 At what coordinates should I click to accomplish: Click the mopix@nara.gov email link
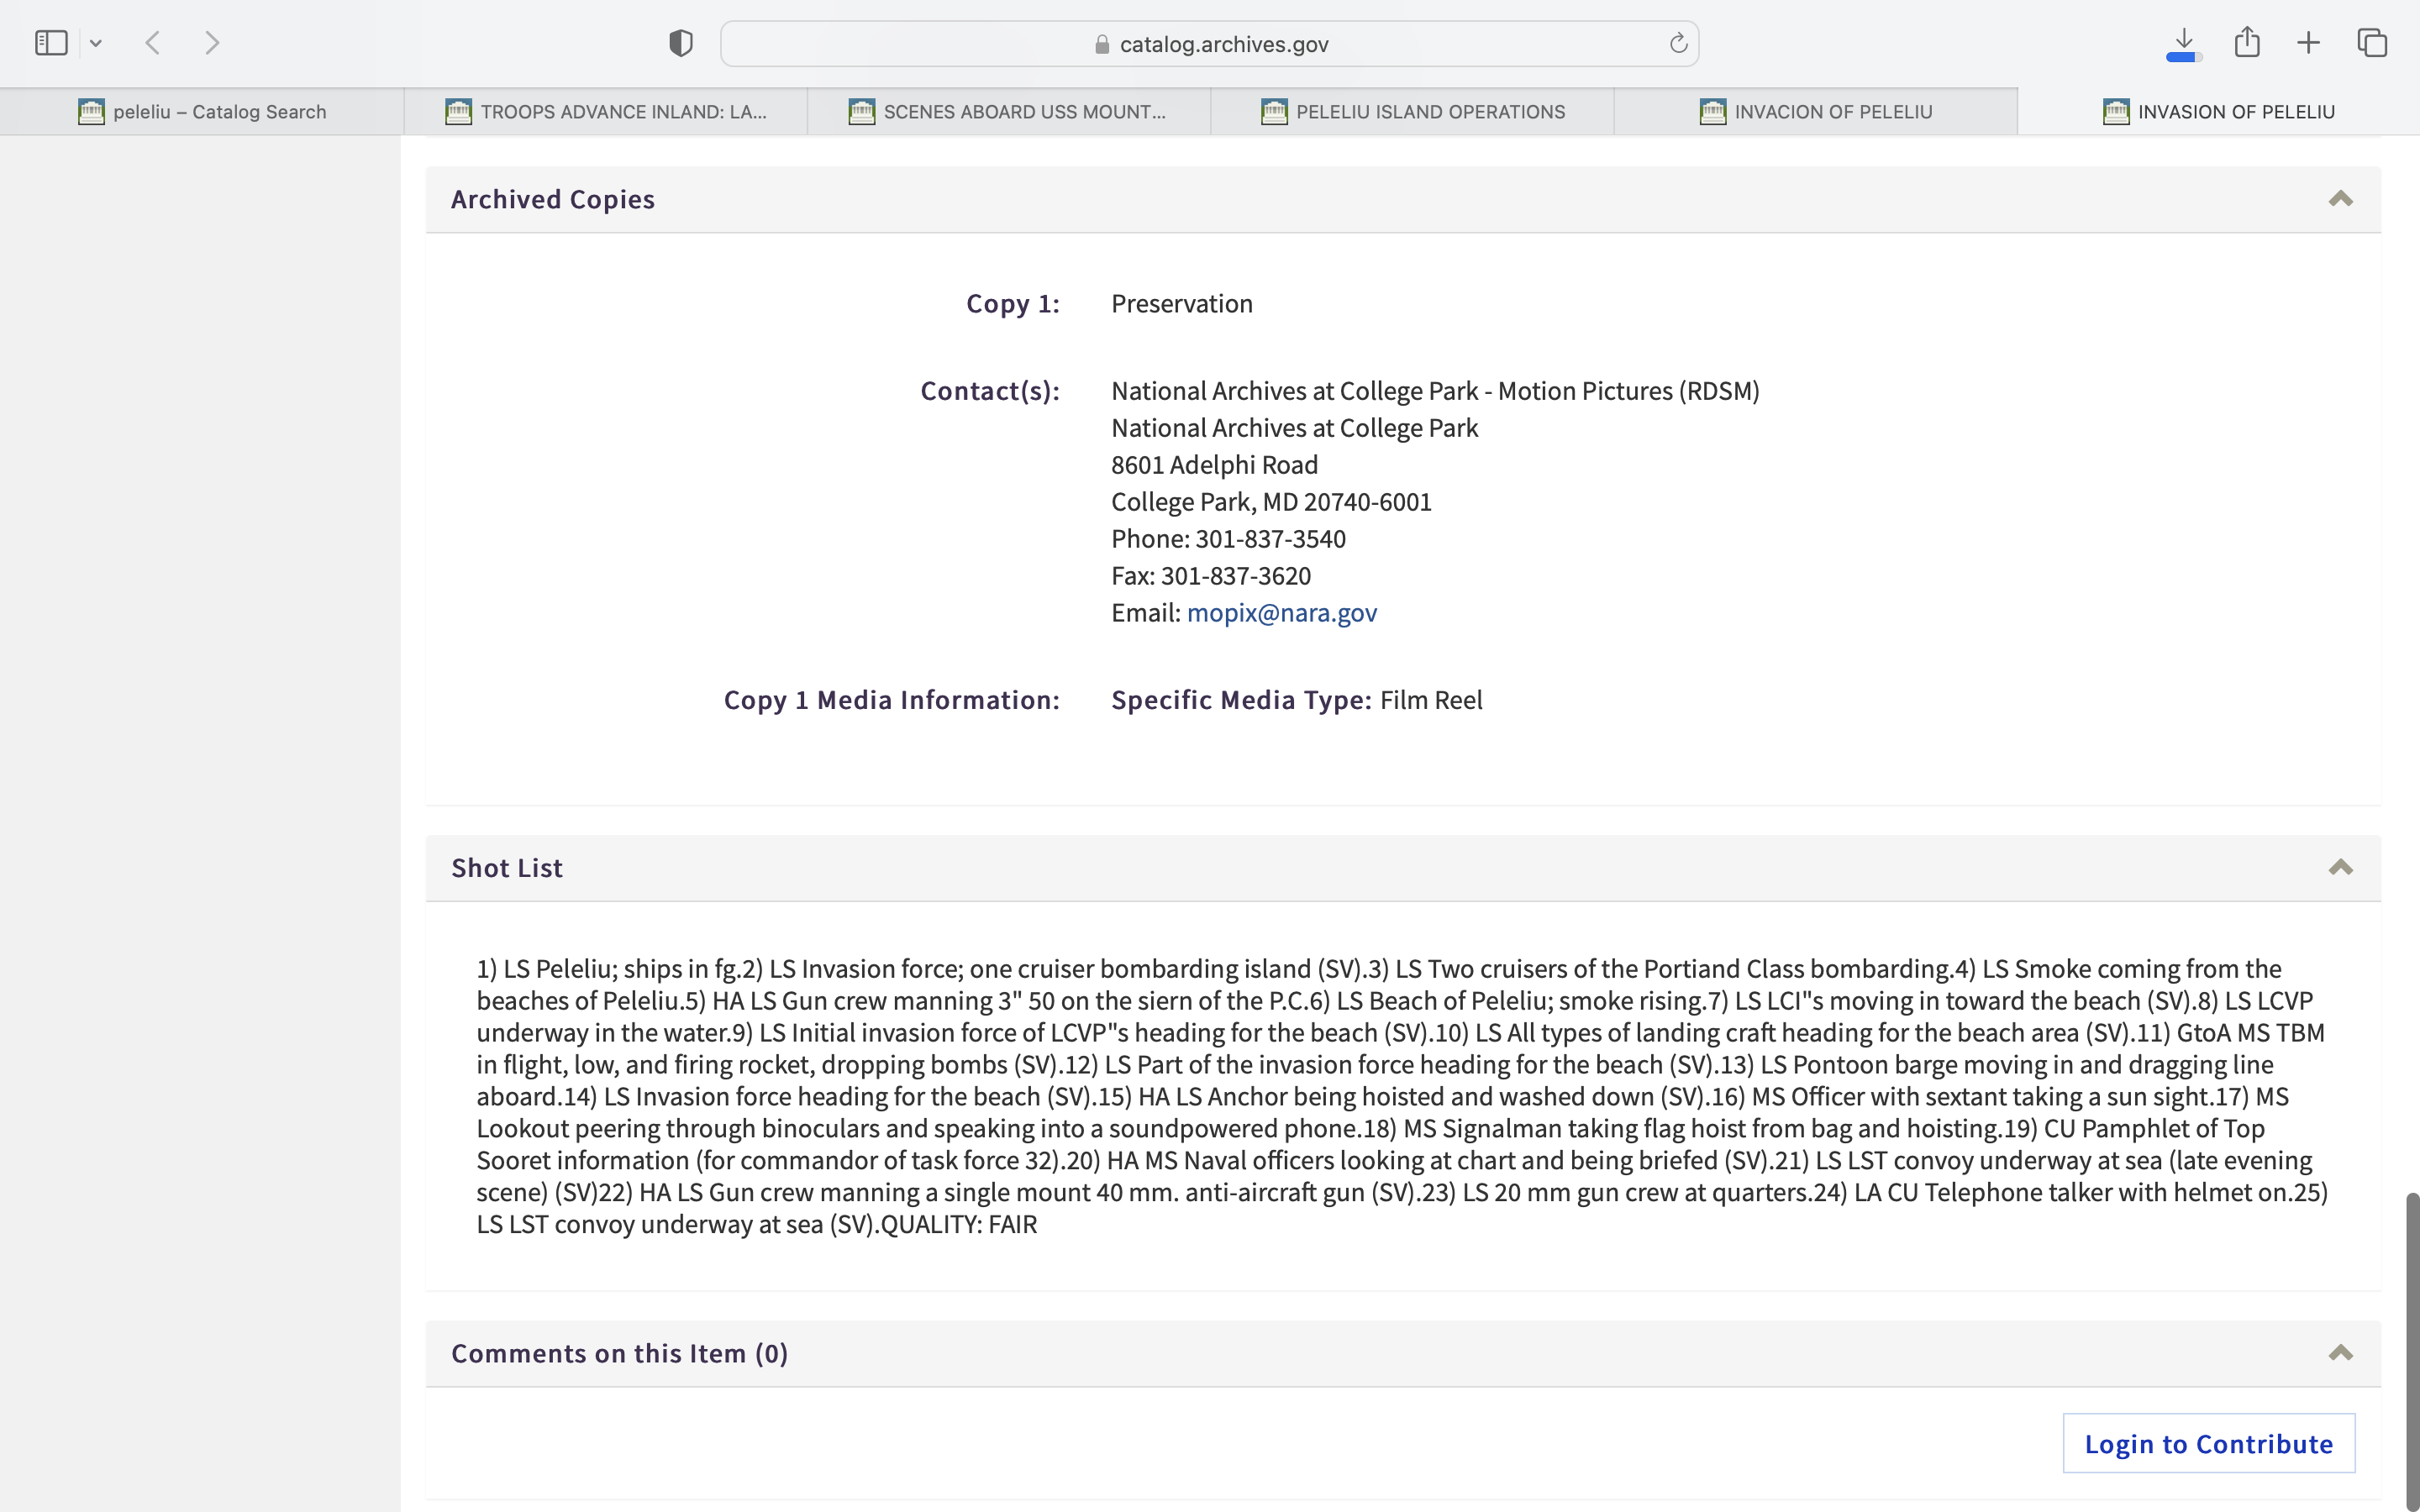click(1281, 612)
